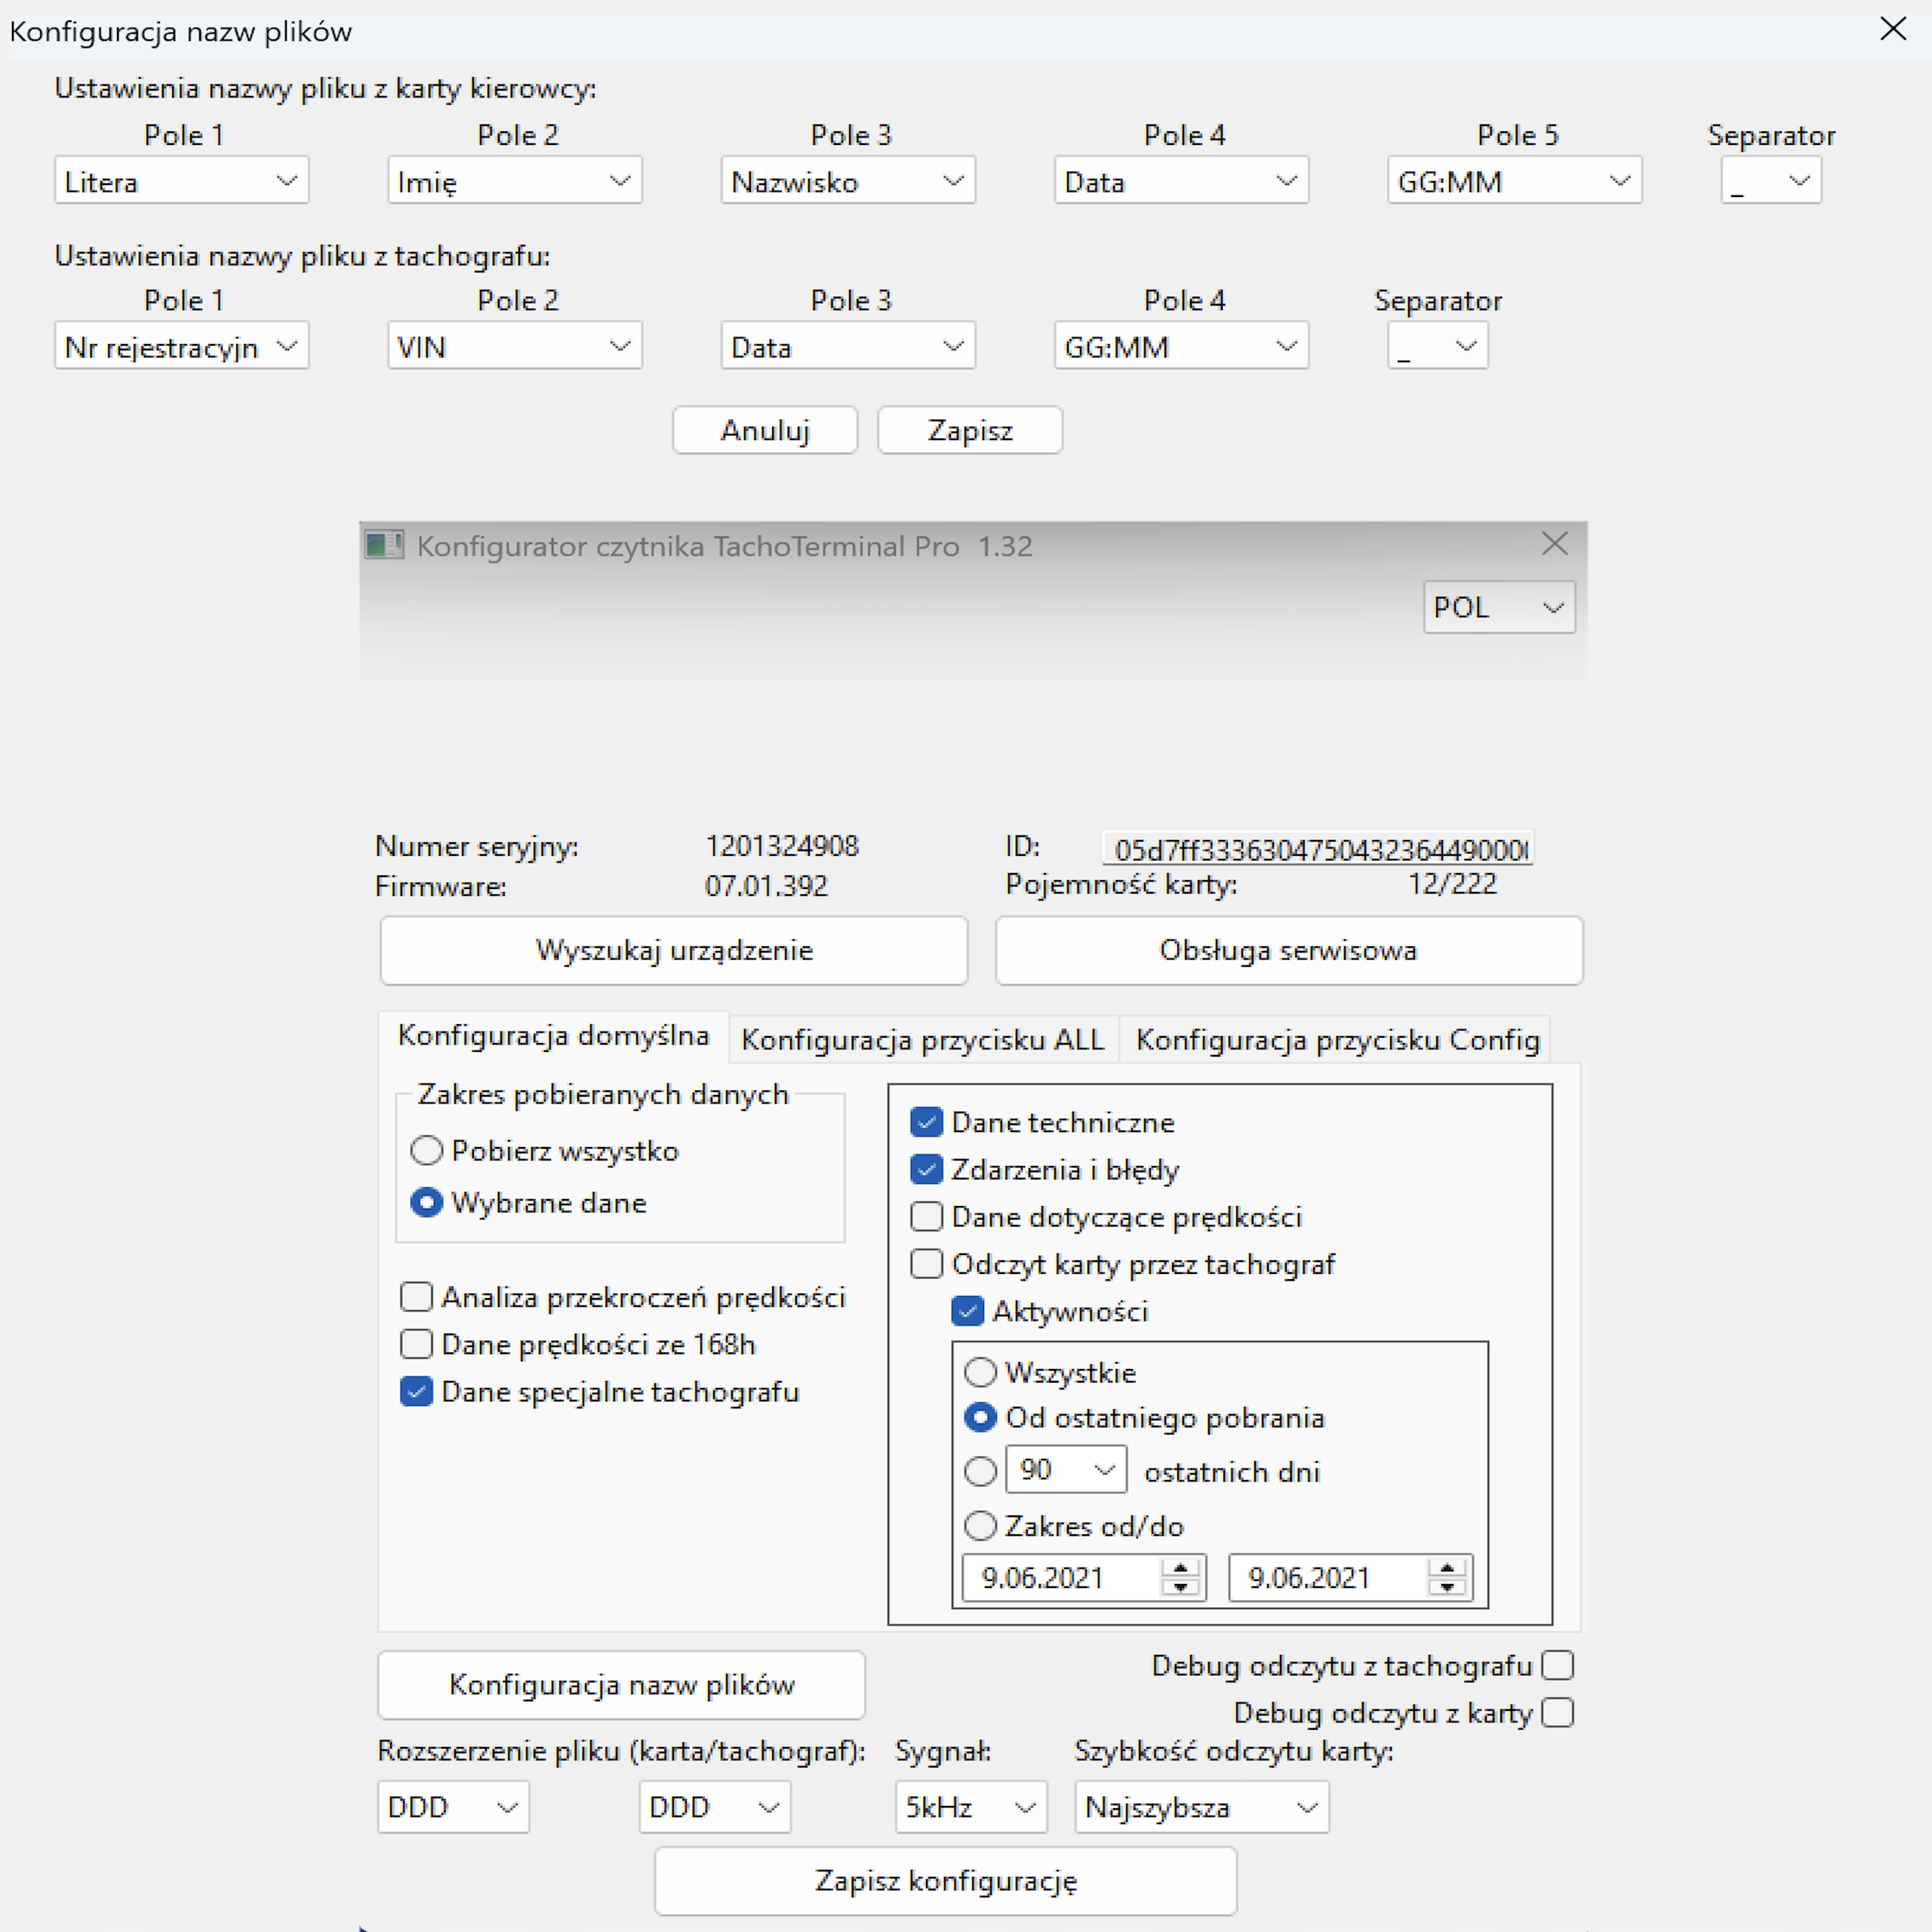This screenshot has width=1932, height=1932.
Task: Expand the 5kHz Sygnał dropdown
Action: [x=970, y=1807]
